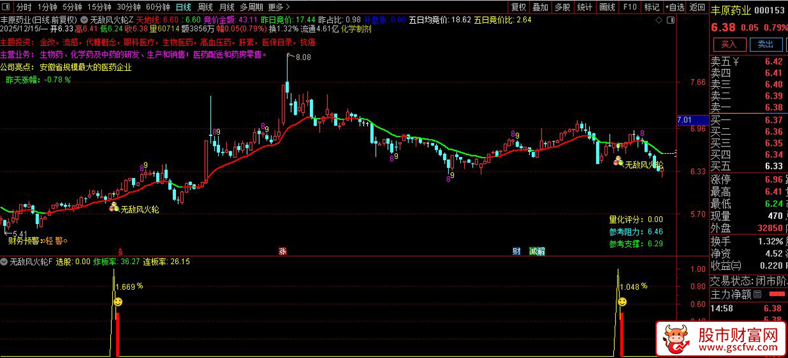Screen dimensions: 788x358
Task: Click the 化学制剂 industry label
Action: (x=355, y=30)
